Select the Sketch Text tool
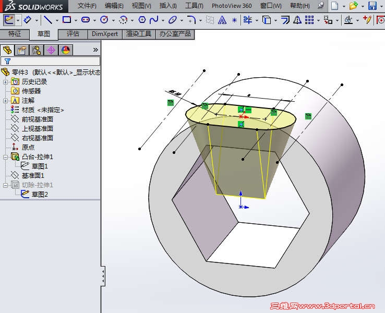The height and width of the screenshot is (313, 385). [x=222, y=20]
